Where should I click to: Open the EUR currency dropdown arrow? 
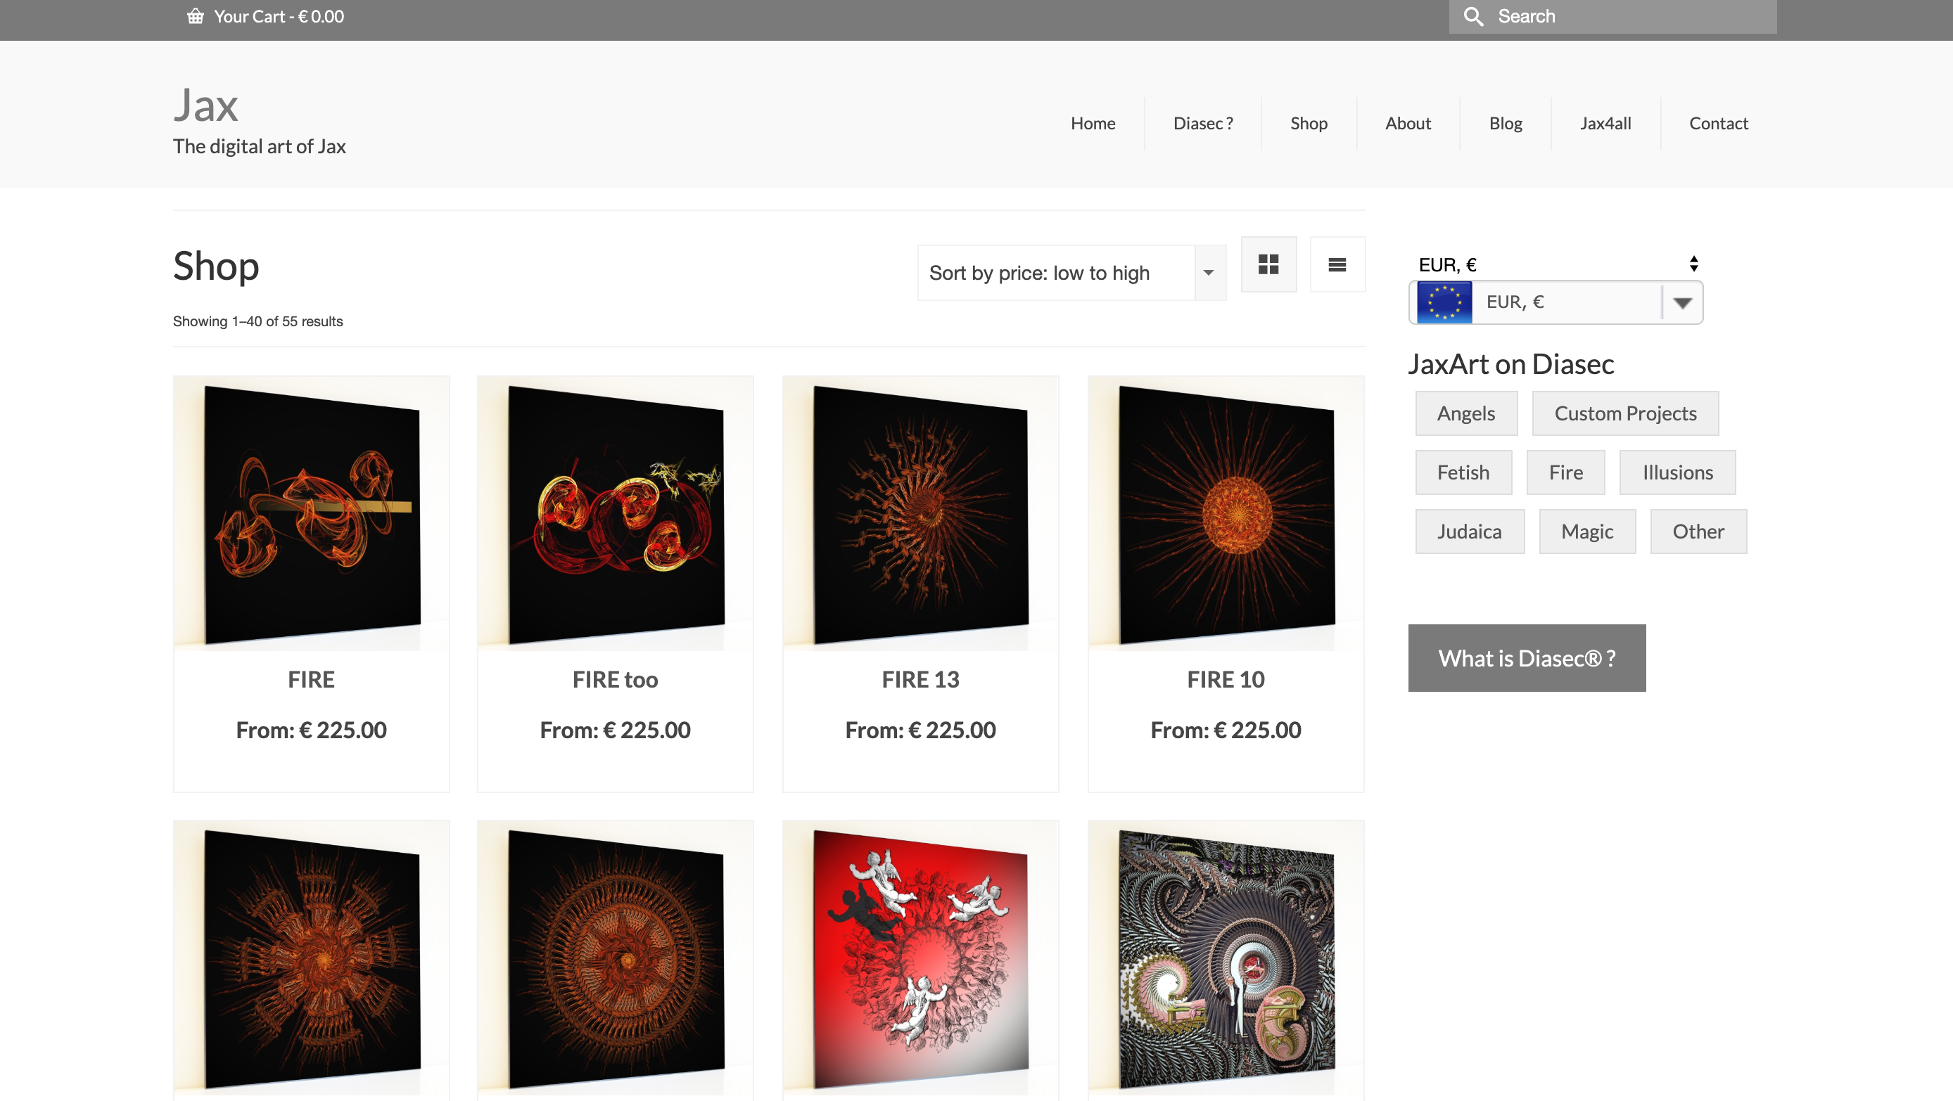1682,302
